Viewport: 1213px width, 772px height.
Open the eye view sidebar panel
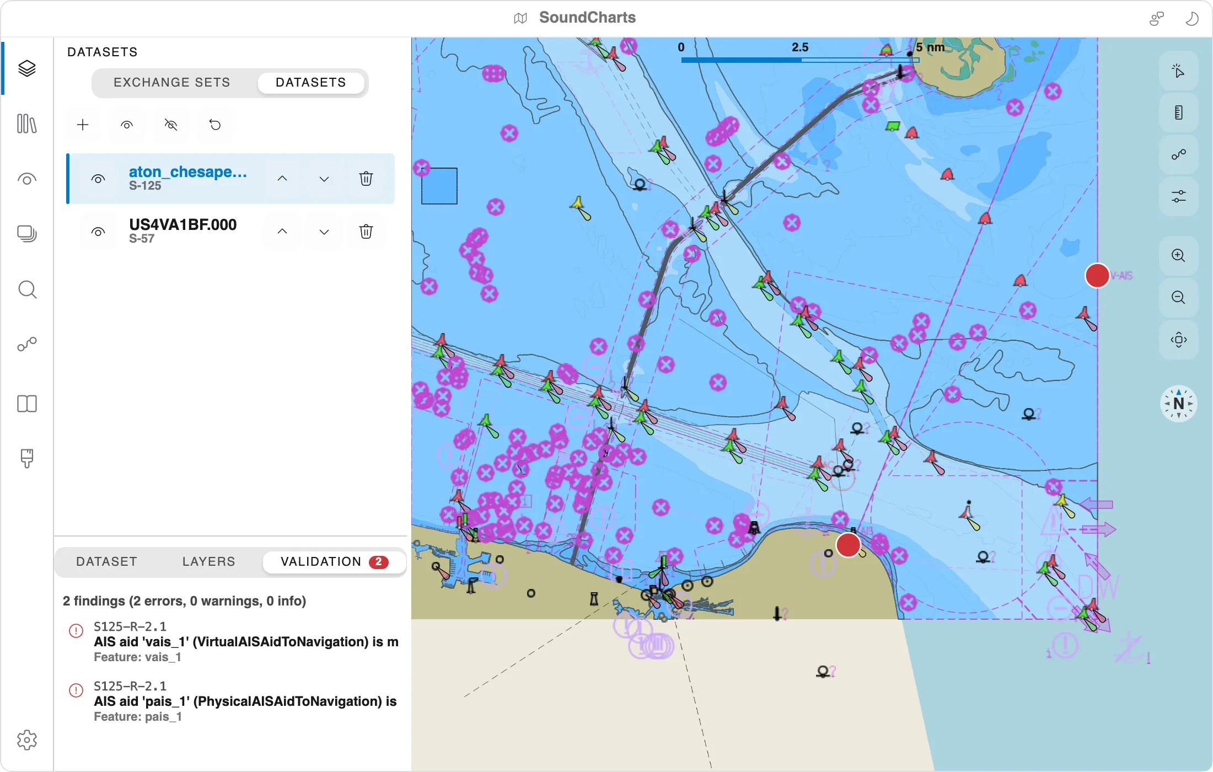27,179
